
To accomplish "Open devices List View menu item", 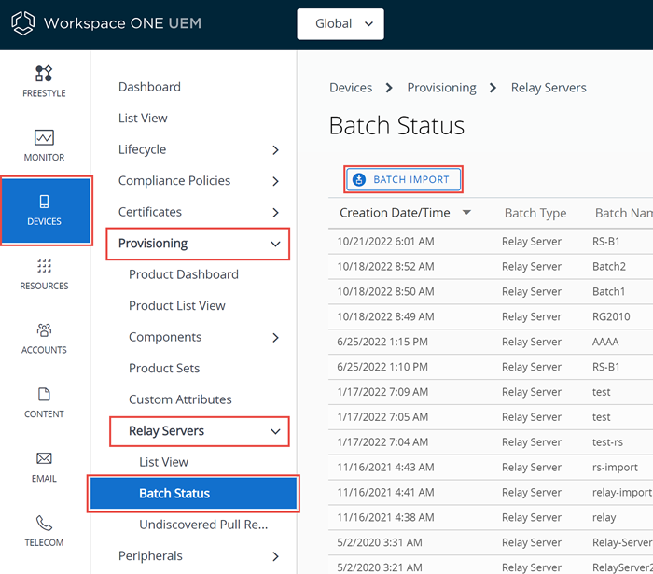I will pos(143,118).
